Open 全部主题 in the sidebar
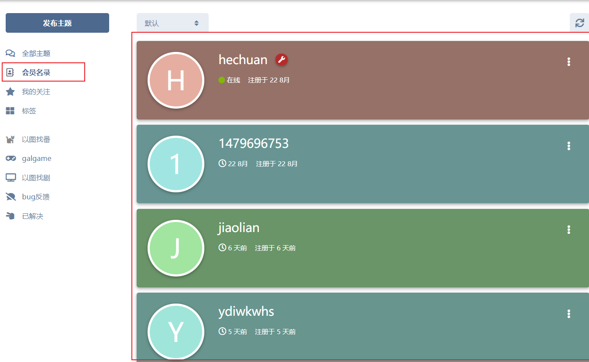589x362 pixels. coord(36,53)
